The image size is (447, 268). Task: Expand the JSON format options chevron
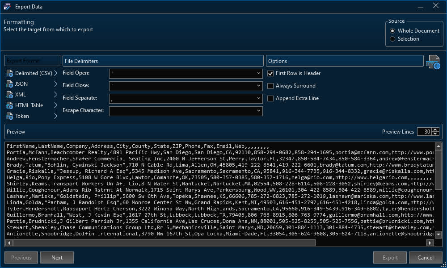coord(56,84)
